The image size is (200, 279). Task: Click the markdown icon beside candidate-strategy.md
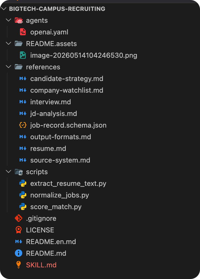[23, 78]
